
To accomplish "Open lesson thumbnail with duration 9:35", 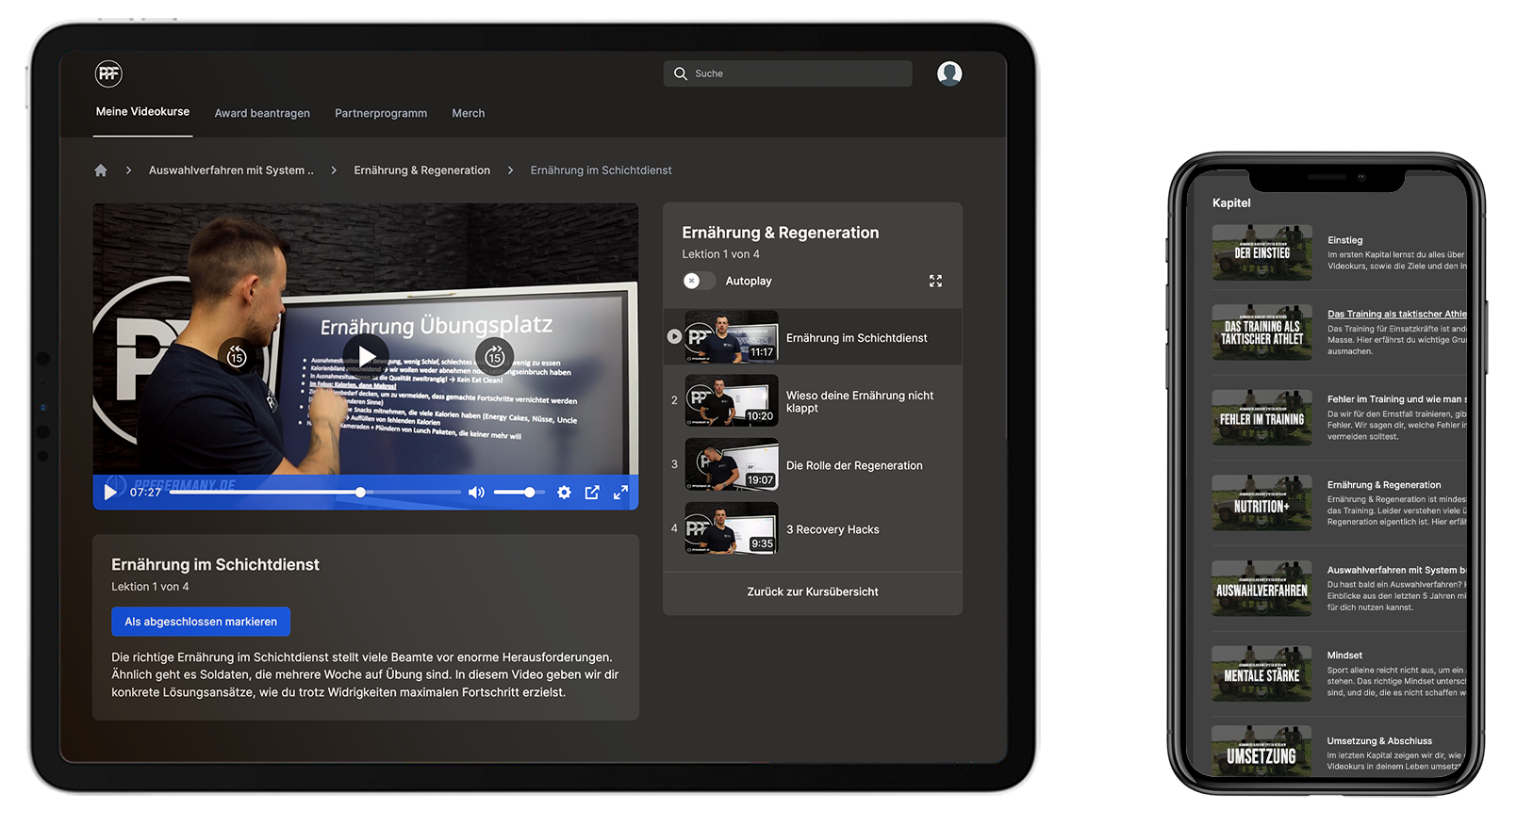I will [732, 528].
